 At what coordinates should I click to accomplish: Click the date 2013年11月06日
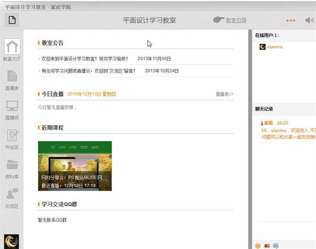coord(154,58)
